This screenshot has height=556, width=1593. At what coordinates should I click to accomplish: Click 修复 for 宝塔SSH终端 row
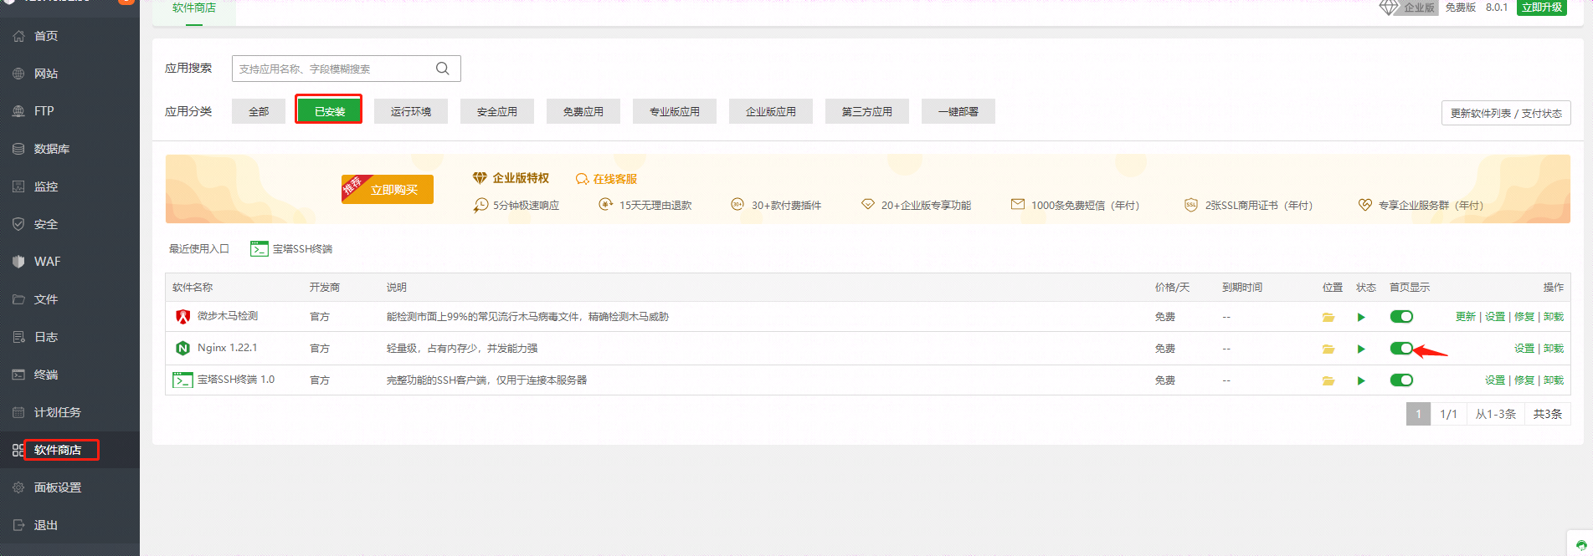[1524, 380]
